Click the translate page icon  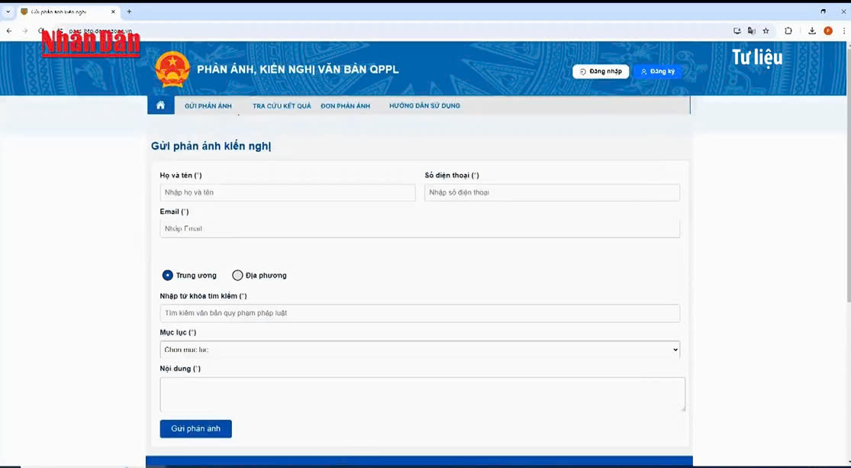click(751, 31)
